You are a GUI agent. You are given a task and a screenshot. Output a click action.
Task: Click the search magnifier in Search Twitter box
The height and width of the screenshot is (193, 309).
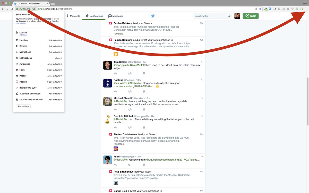pos(229,16)
